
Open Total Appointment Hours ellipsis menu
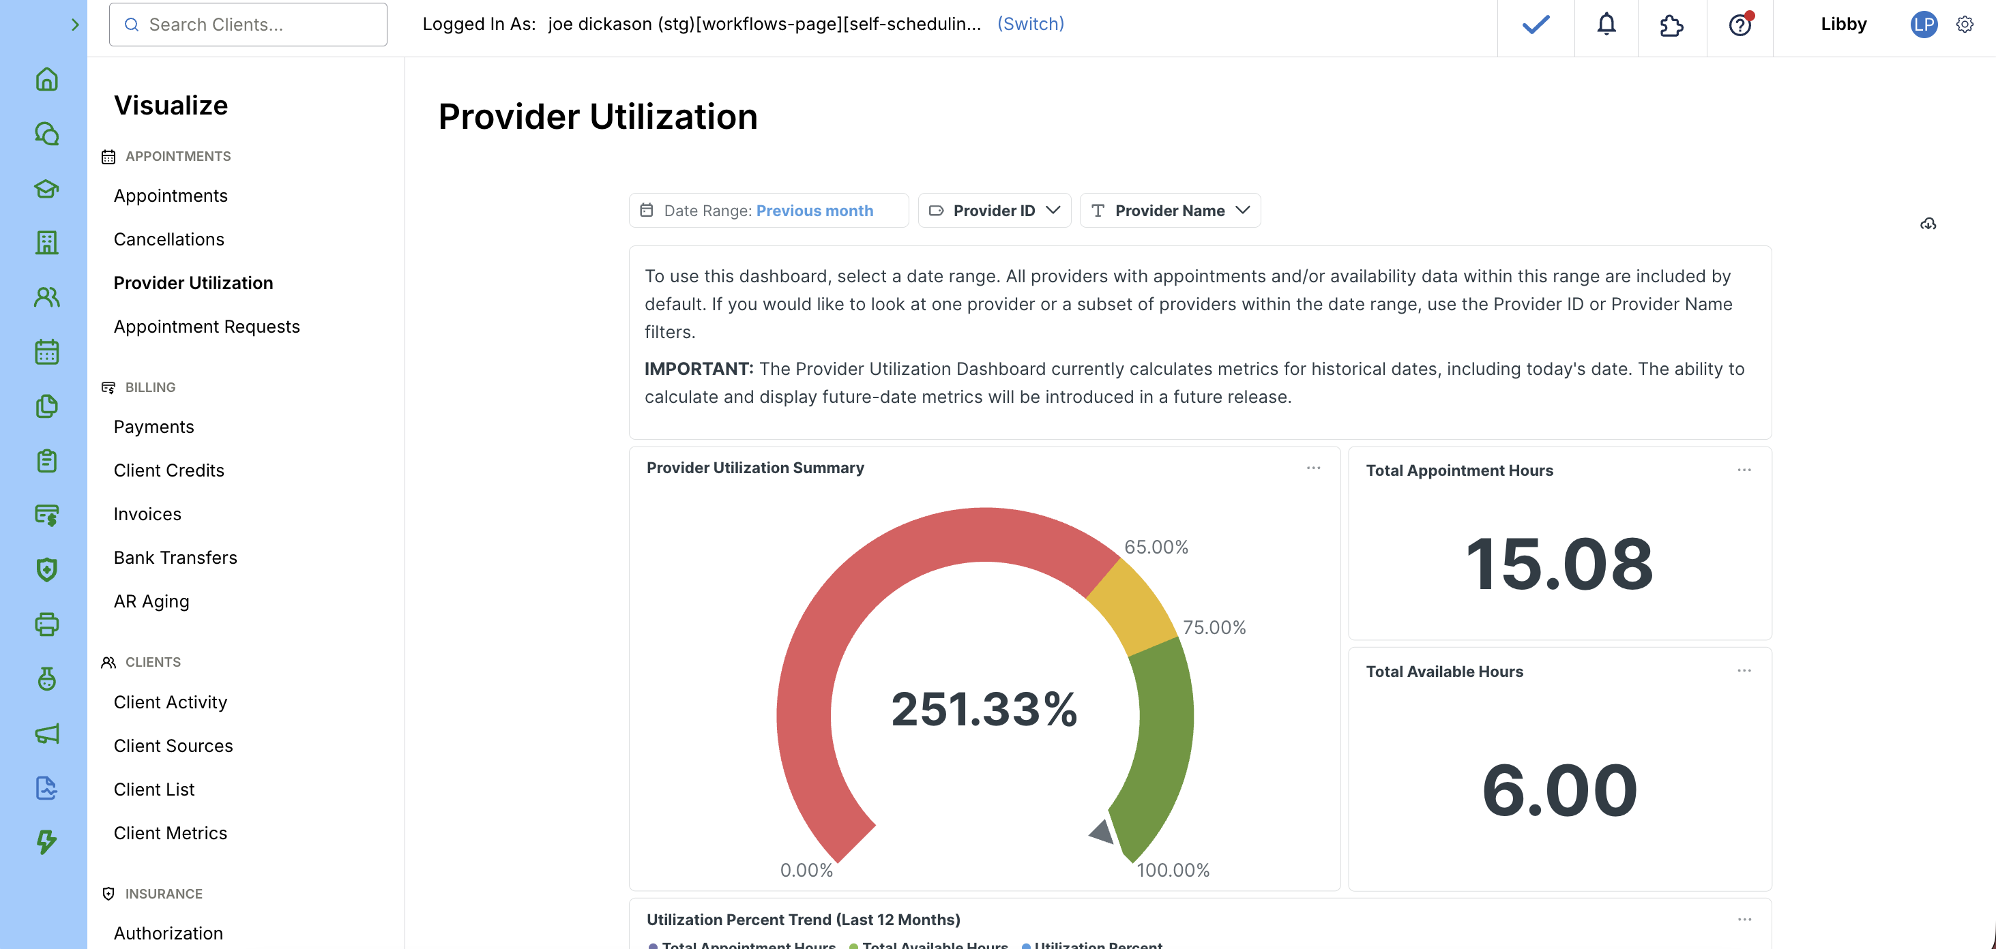pos(1744,470)
